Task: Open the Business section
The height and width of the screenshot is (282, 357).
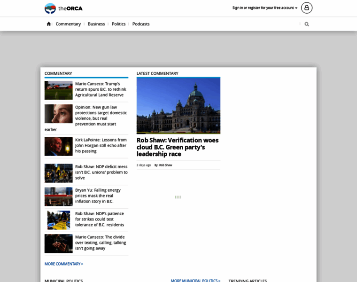Action: click(x=96, y=24)
